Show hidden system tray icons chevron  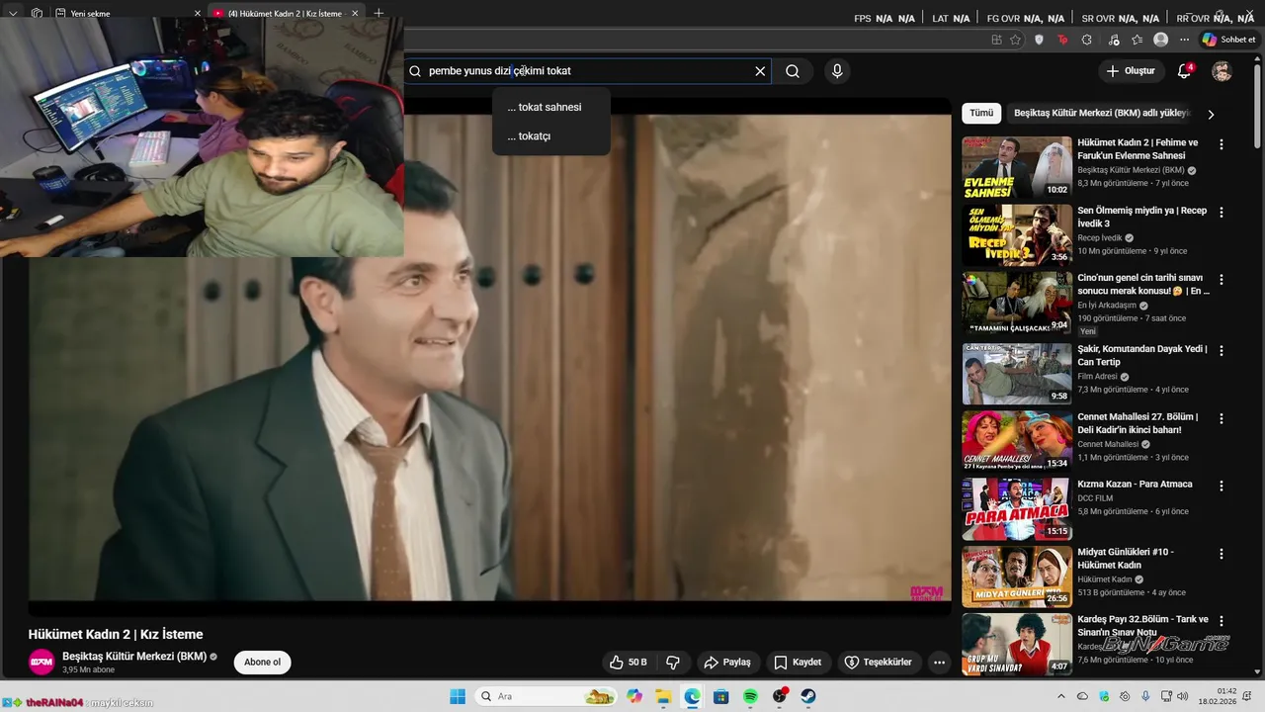pyautogui.click(x=1061, y=696)
